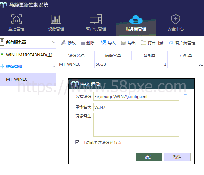The width and height of the screenshot is (204, 175).
Task: Click the 50GB capacity cell
Action: 113,64
